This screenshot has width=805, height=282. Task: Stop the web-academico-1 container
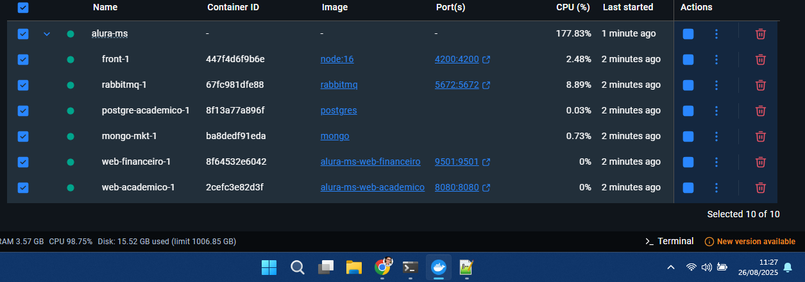point(688,188)
